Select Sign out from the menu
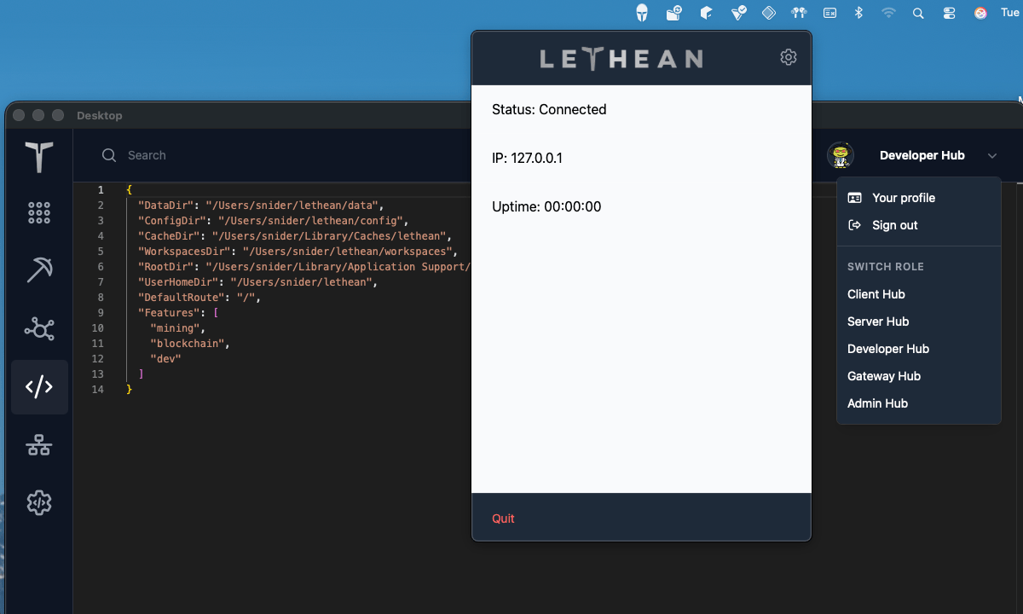The width and height of the screenshot is (1023, 614). [x=894, y=225]
